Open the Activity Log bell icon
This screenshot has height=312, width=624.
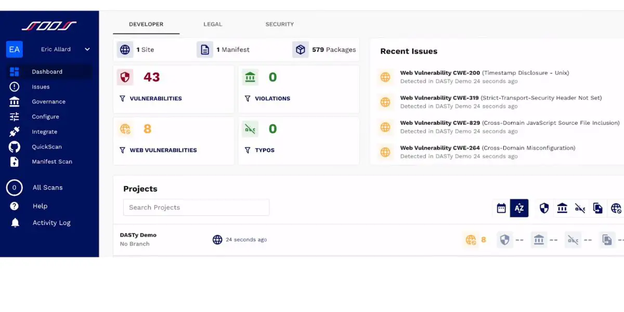coord(15,223)
